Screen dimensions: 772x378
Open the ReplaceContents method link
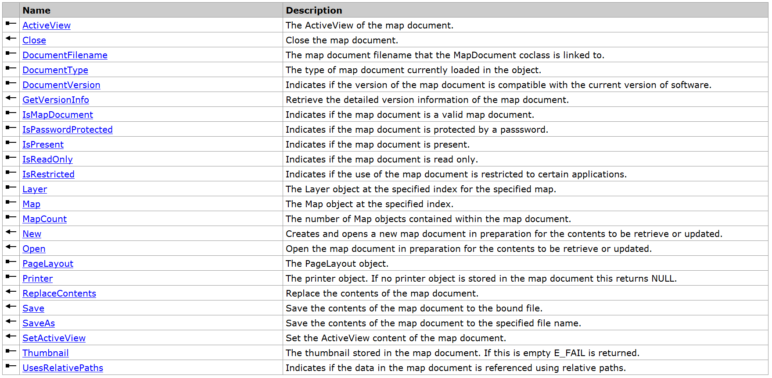(59, 293)
